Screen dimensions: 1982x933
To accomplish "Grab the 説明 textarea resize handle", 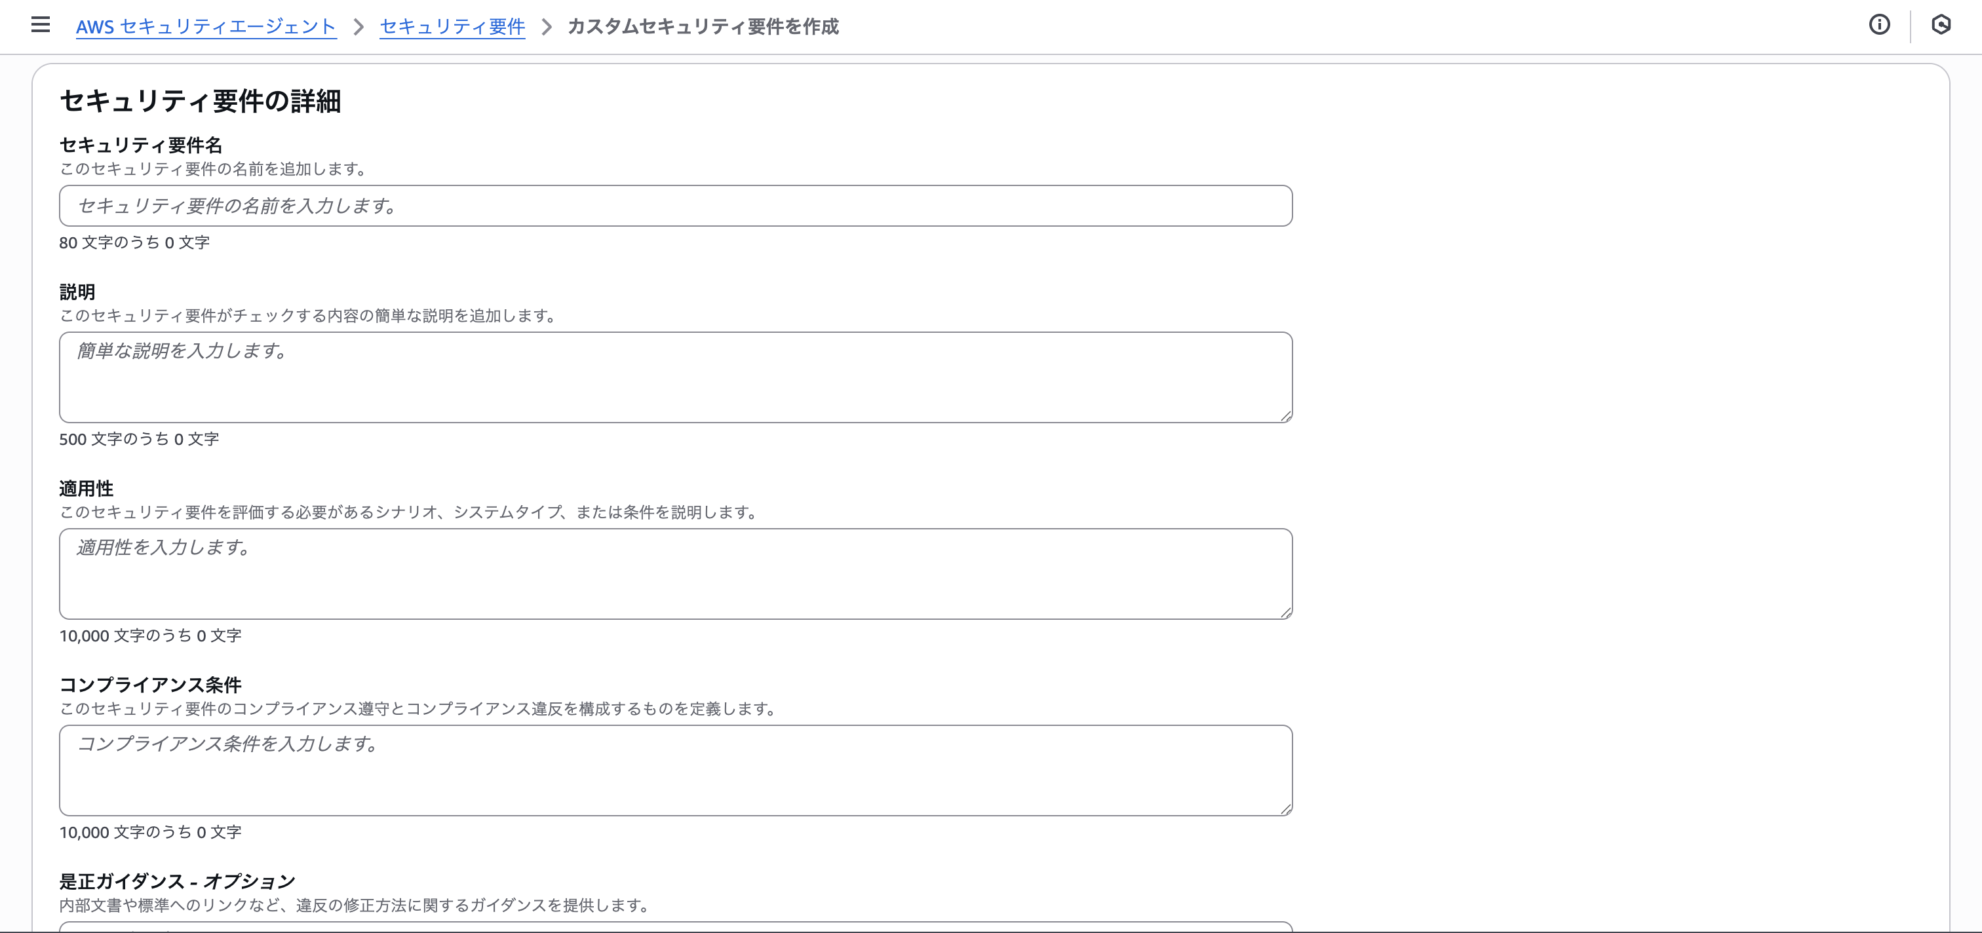I will pos(1286,416).
